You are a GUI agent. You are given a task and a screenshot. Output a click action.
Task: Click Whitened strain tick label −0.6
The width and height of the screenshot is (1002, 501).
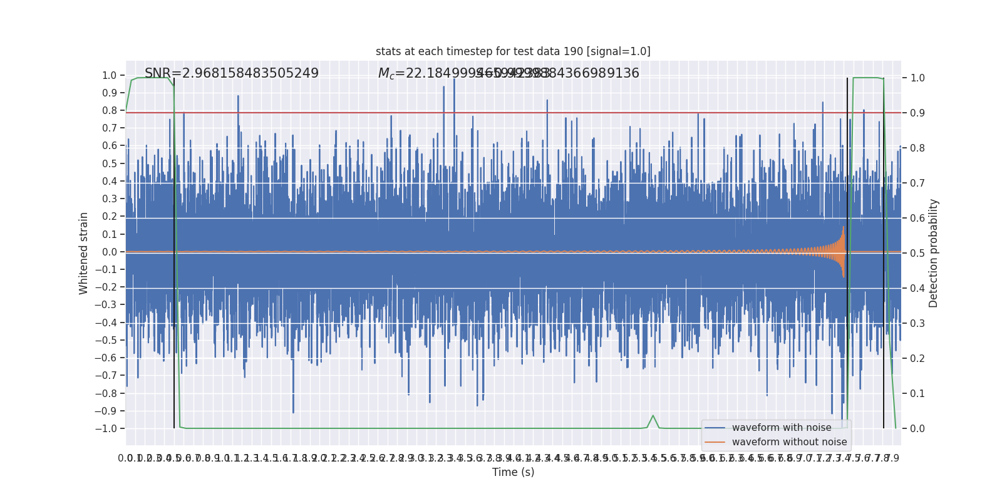106,358
